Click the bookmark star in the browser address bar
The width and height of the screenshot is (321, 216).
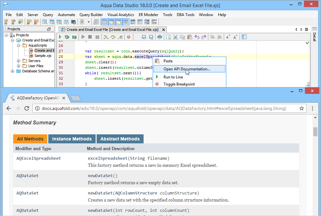coord(302,108)
